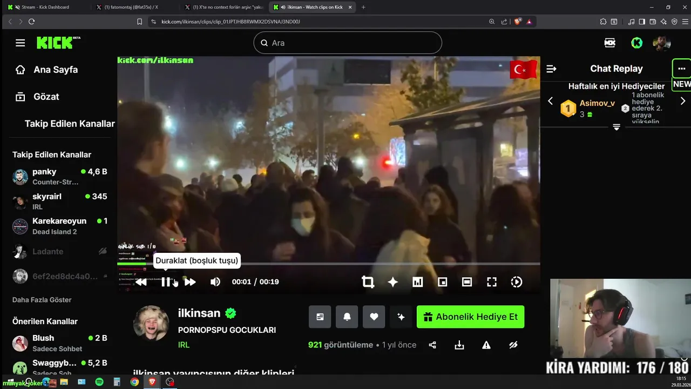This screenshot has width=691, height=389.
Task: Open ilkinsan channel name link
Action: 199,313
